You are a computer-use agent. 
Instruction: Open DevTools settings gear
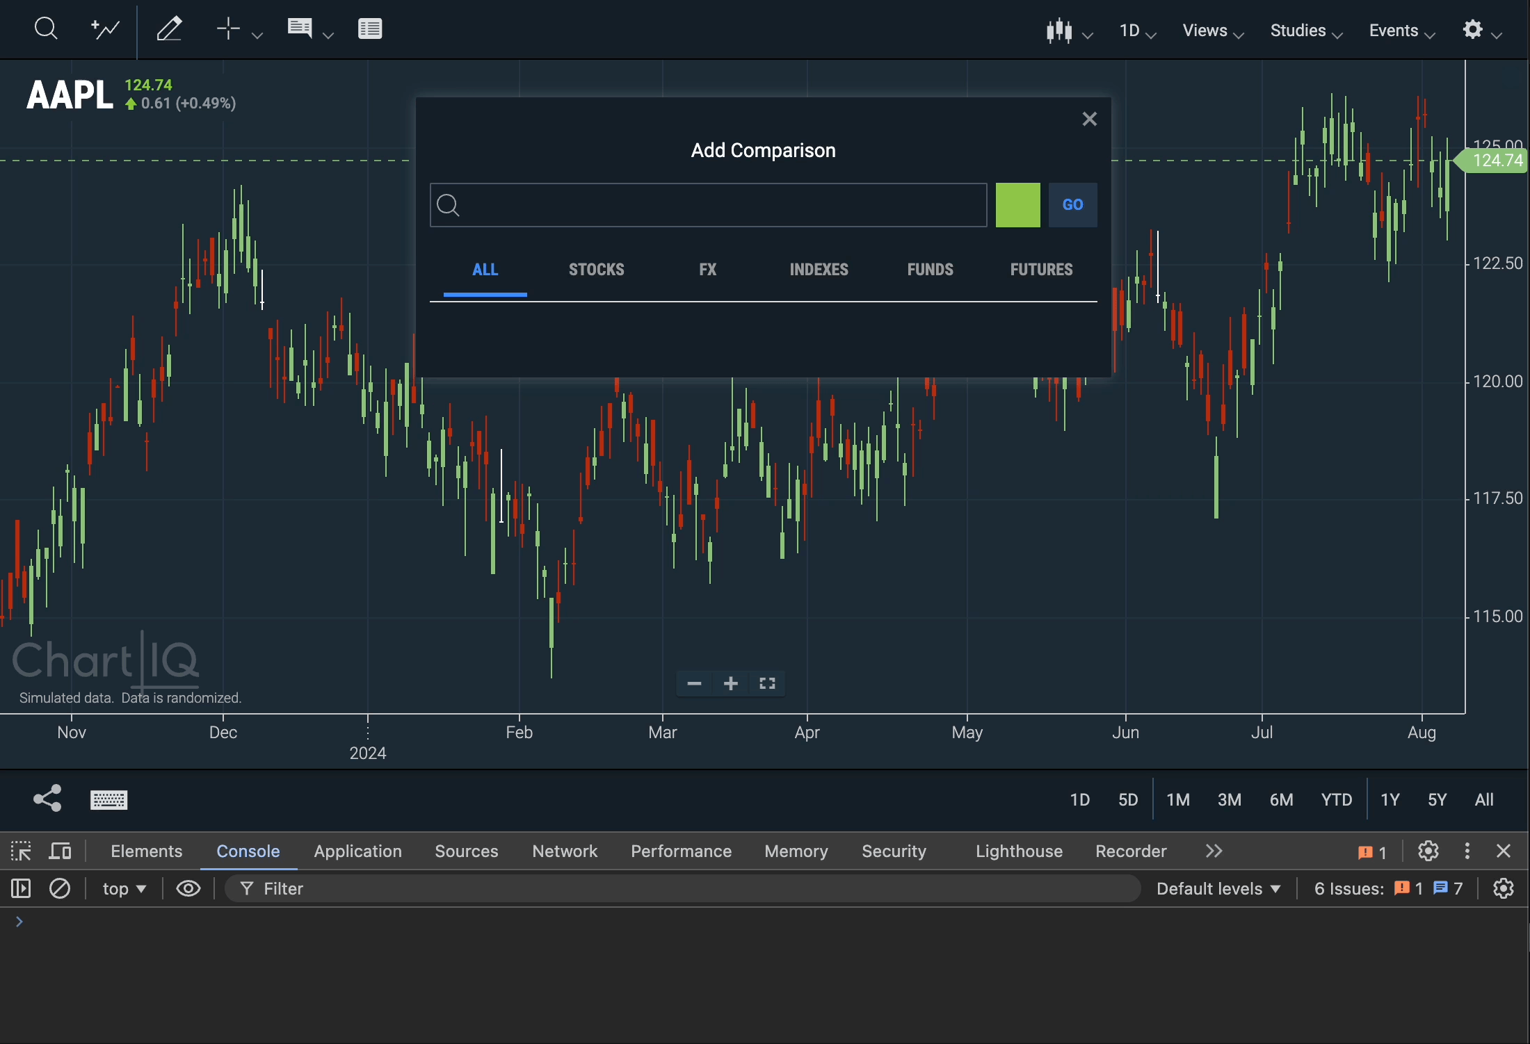tap(1428, 851)
